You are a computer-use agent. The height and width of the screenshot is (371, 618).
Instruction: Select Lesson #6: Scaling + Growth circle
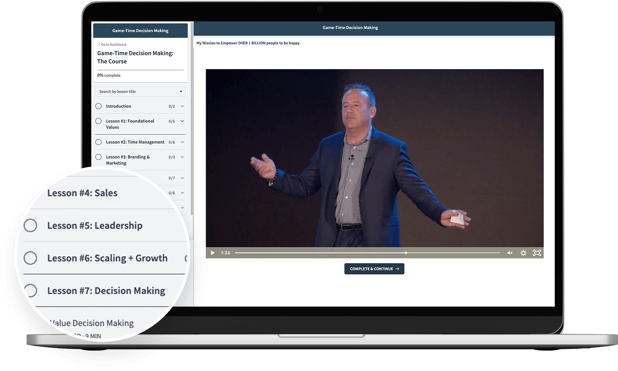(x=30, y=258)
